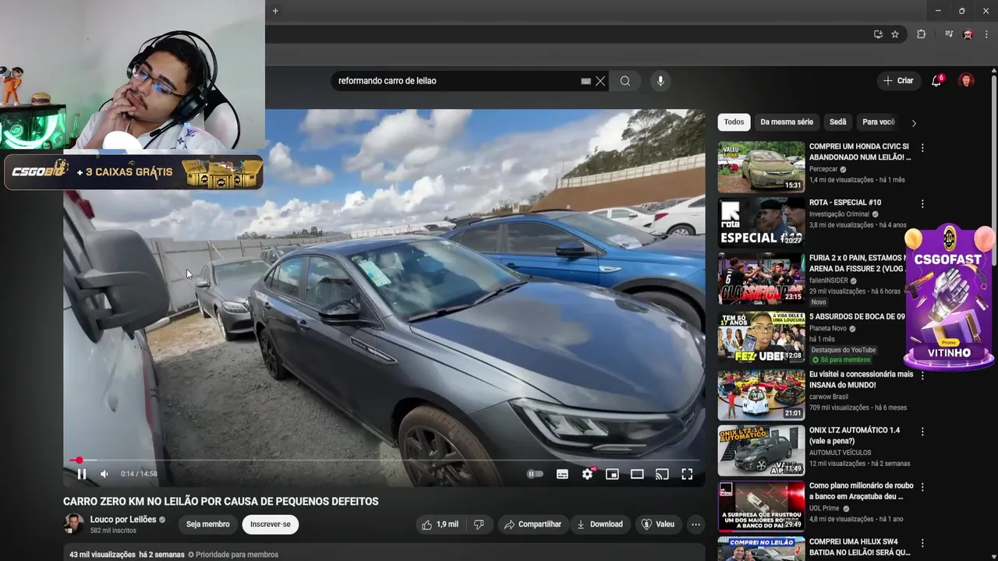Dislike the video with thumbs down
The image size is (998, 561).
[x=479, y=524]
